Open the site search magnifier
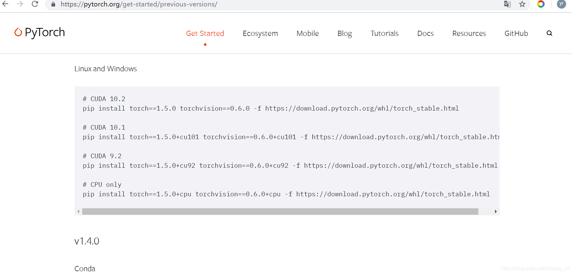This screenshot has width=572, height=274. tap(549, 33)
